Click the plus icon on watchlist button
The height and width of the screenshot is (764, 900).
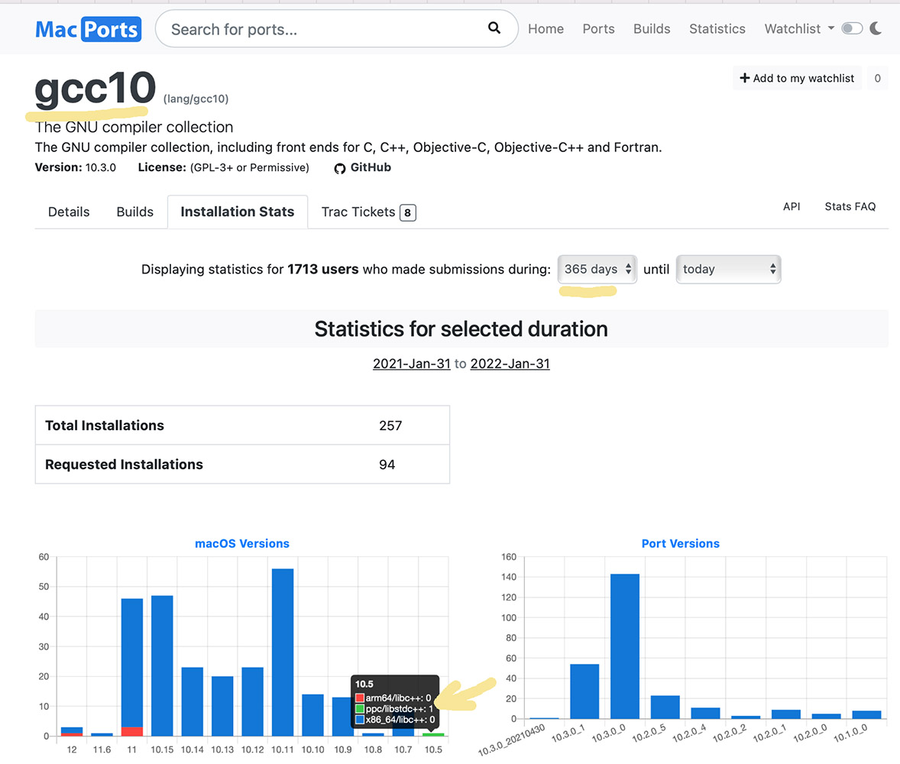coord(744,77)
